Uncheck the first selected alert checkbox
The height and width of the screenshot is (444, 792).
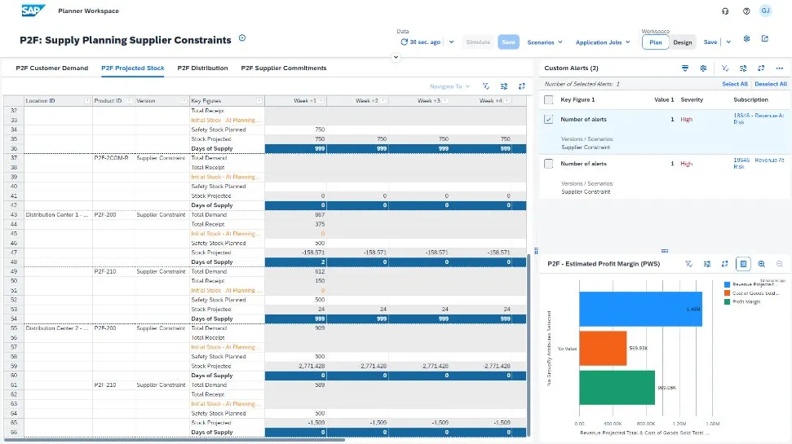pyautogui.click(x=548, y=120)
